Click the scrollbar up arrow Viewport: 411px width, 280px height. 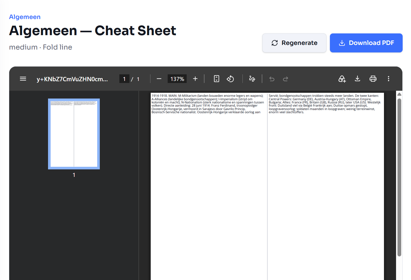pos(399,94)
